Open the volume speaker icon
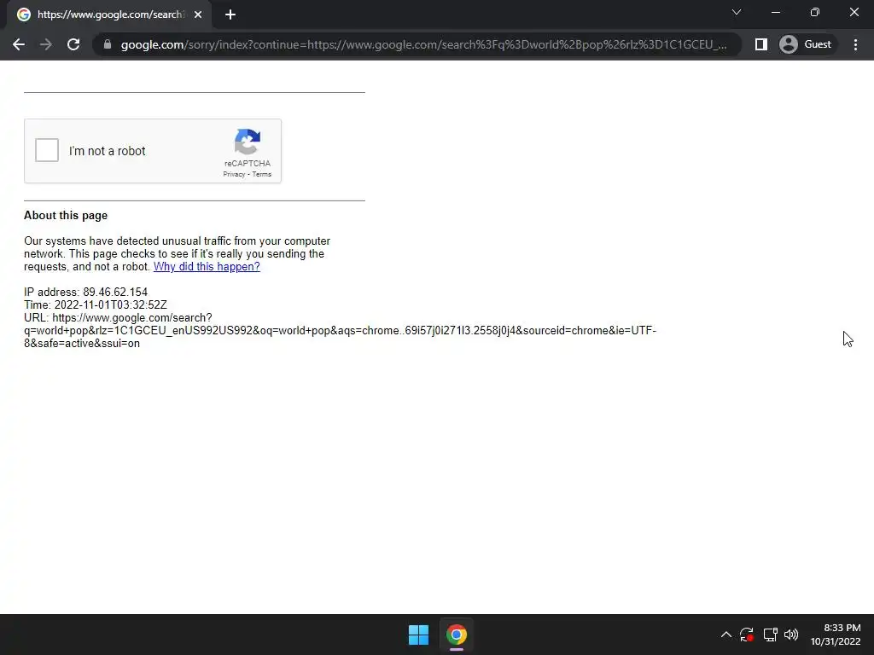This screenshot has width=874, height=655. point(791,635)
